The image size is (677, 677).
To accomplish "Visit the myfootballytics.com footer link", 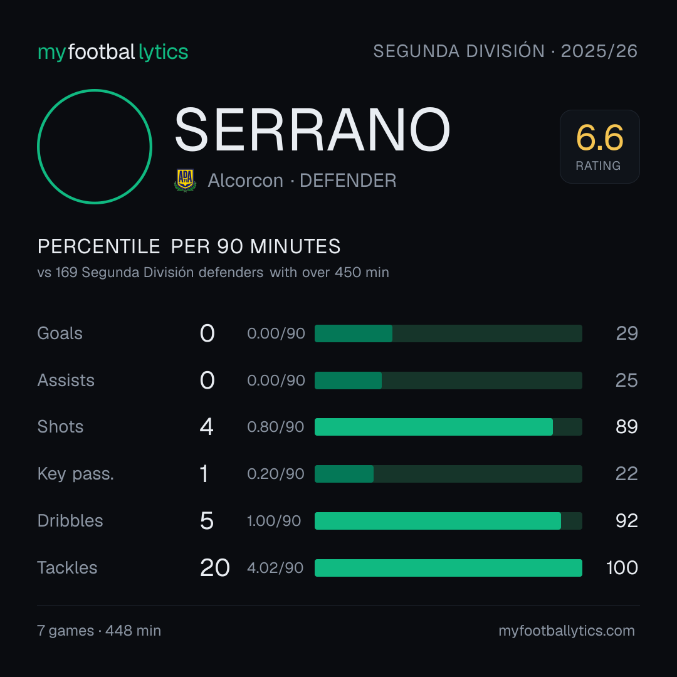I will (x=567, y=631).
